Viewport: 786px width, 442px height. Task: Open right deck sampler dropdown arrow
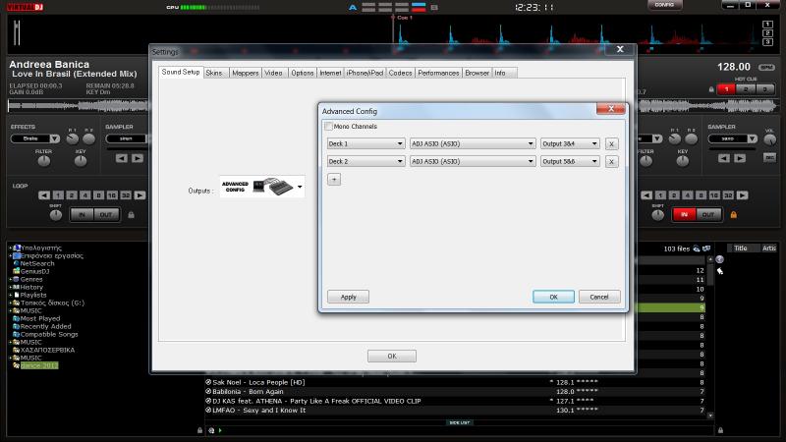752,138
